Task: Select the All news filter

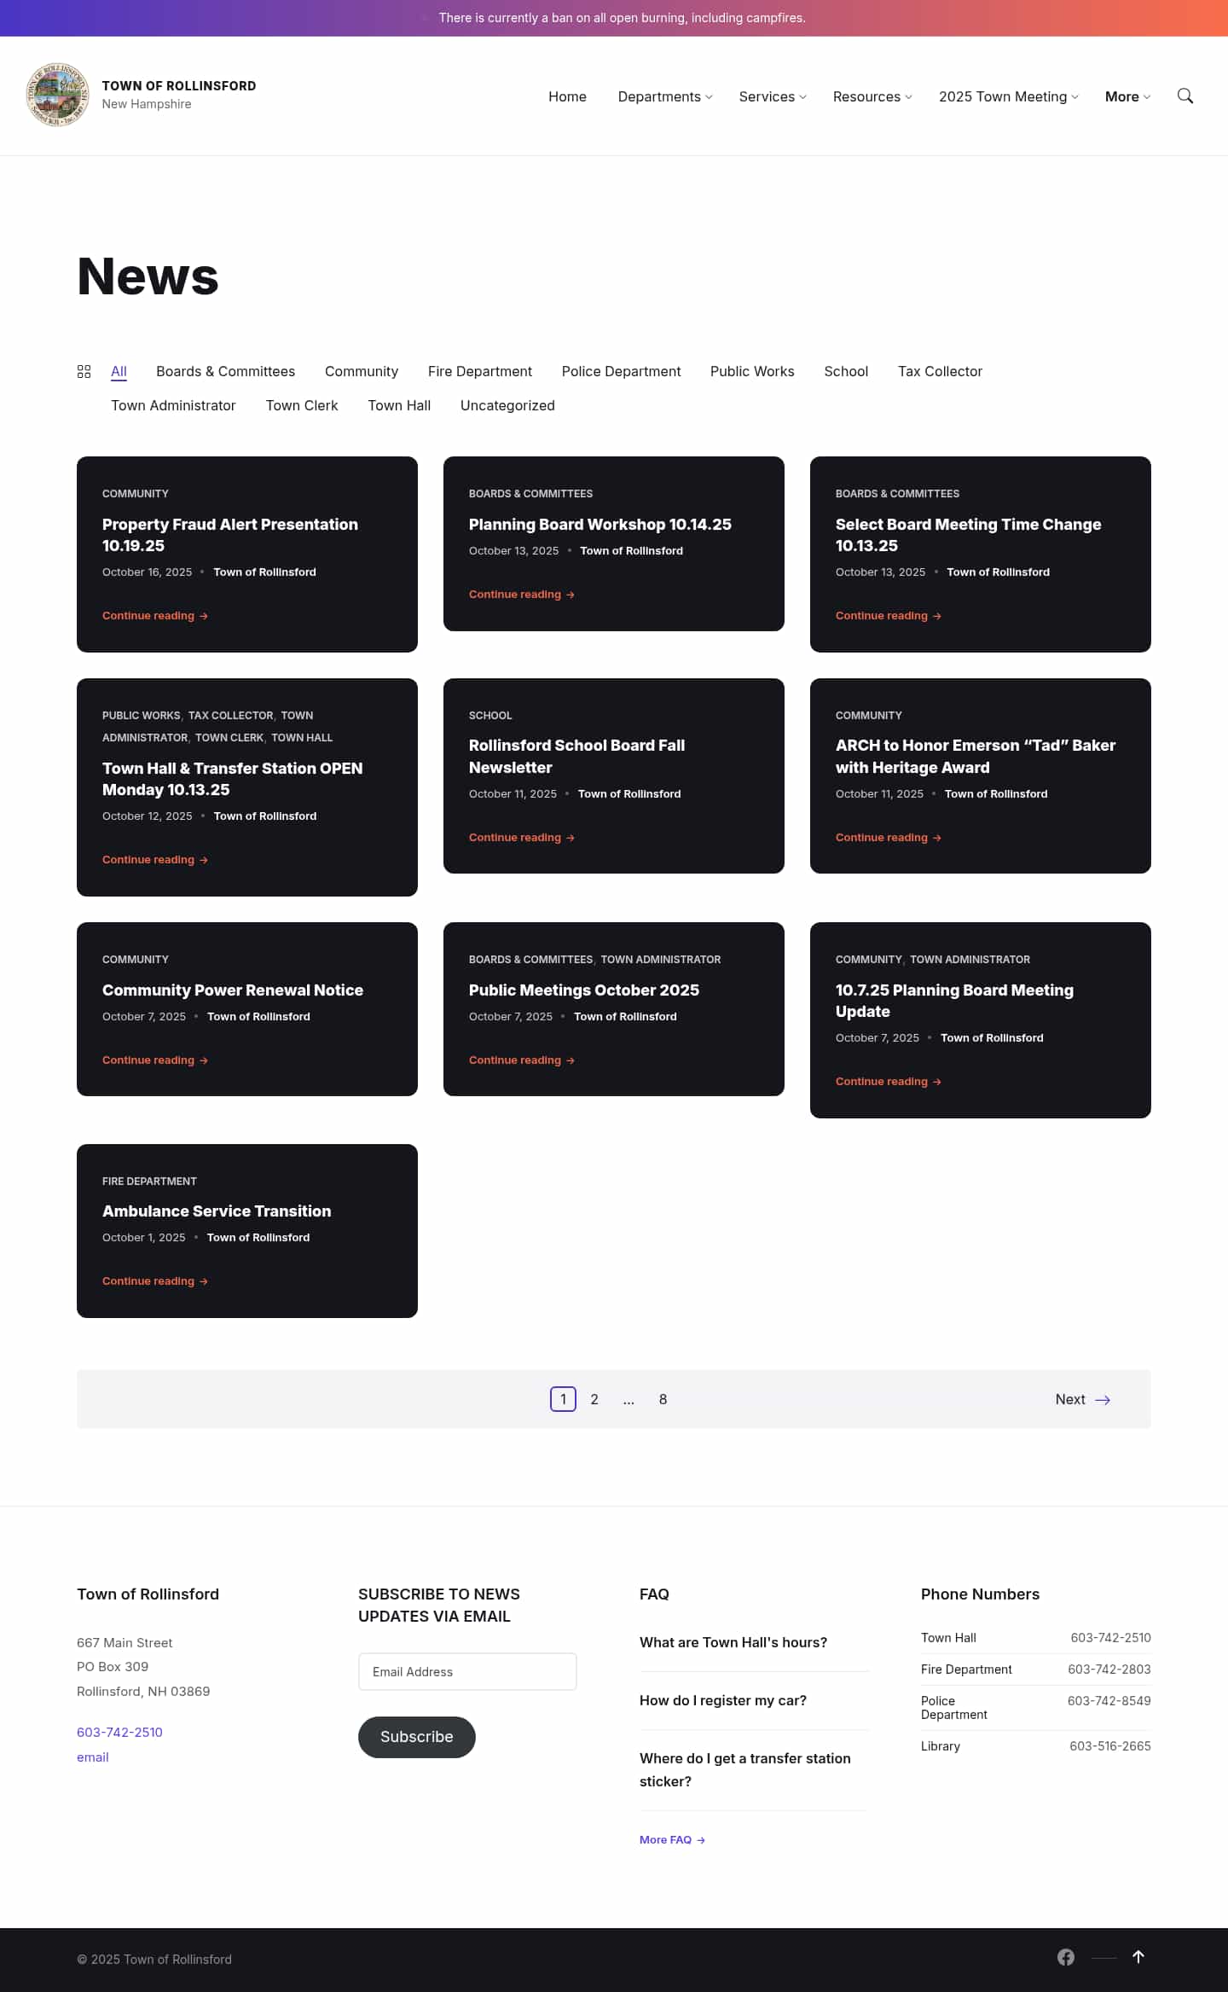Action: pyautogui.click(x=119, y=371)
